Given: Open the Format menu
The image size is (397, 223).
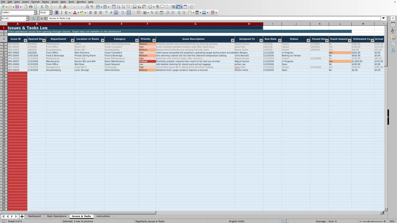Looking at the screenshot, I should point(35,2).
